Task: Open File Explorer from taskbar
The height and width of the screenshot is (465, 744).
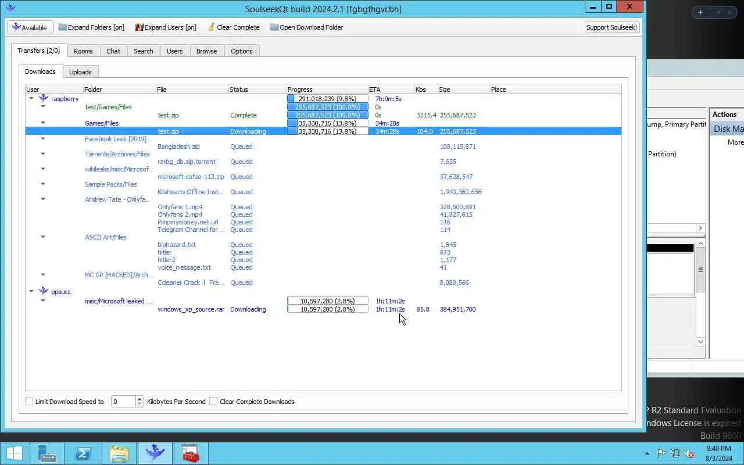Action: point(119,453)
